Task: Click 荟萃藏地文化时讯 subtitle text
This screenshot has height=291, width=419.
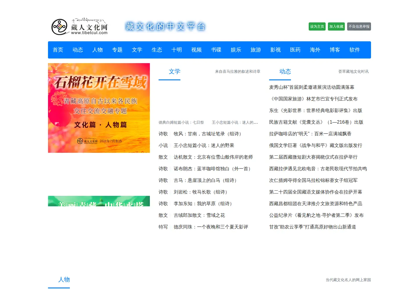Action: pos(354,72)
